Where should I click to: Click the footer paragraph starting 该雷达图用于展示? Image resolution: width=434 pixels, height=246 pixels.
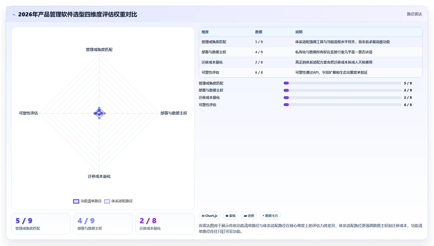tap(310, 229)
